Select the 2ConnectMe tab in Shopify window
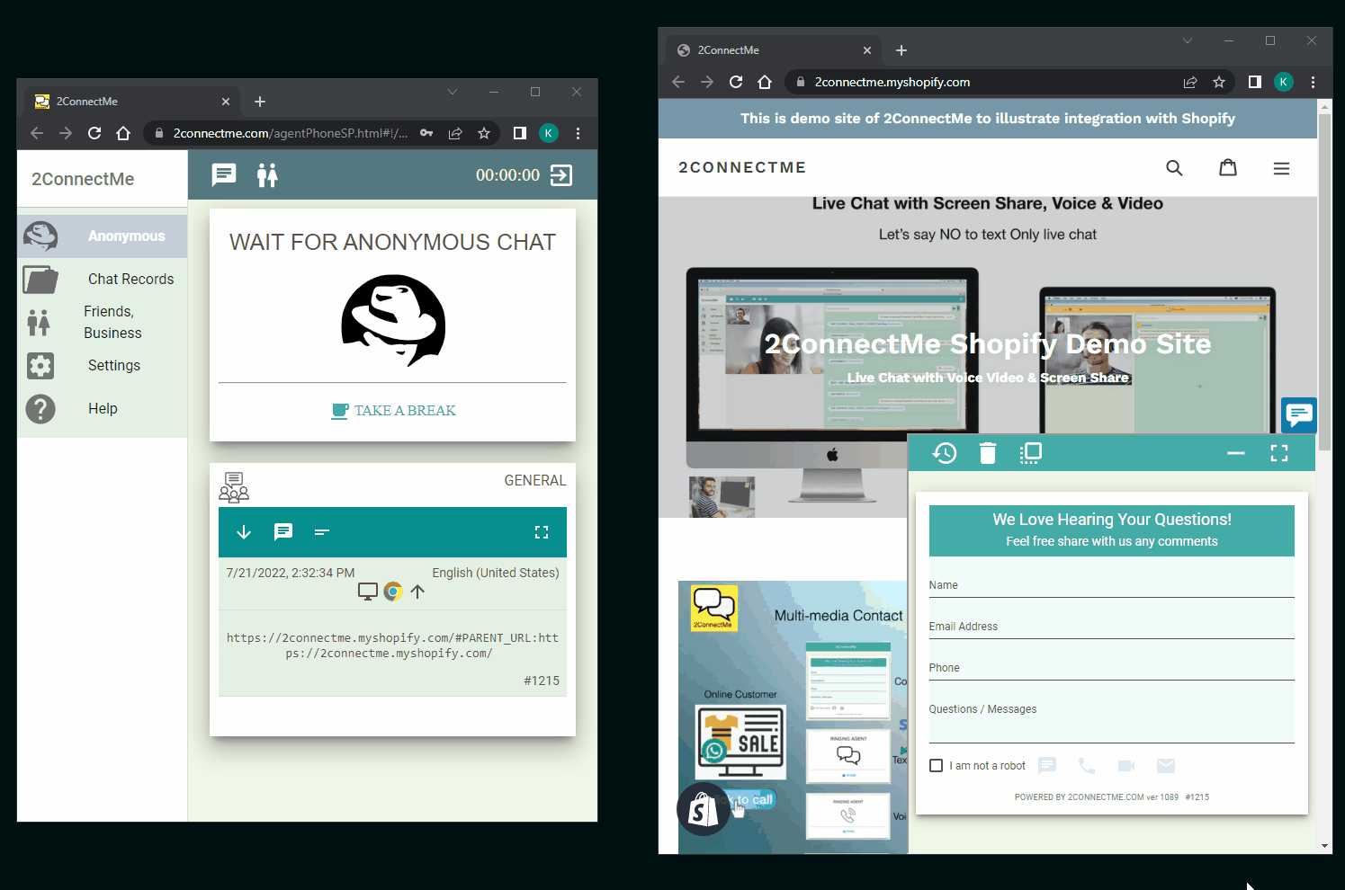Viewport: 1345px width, 890px height. (774, 50)
